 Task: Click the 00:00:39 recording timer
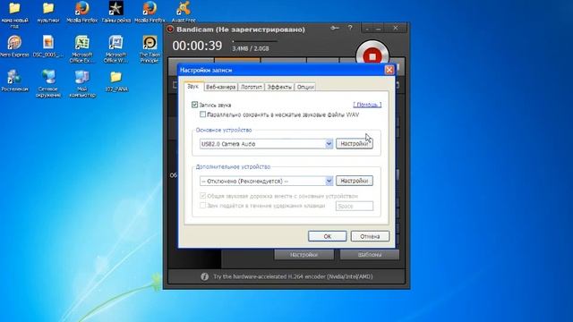click(x=197, y=46)
